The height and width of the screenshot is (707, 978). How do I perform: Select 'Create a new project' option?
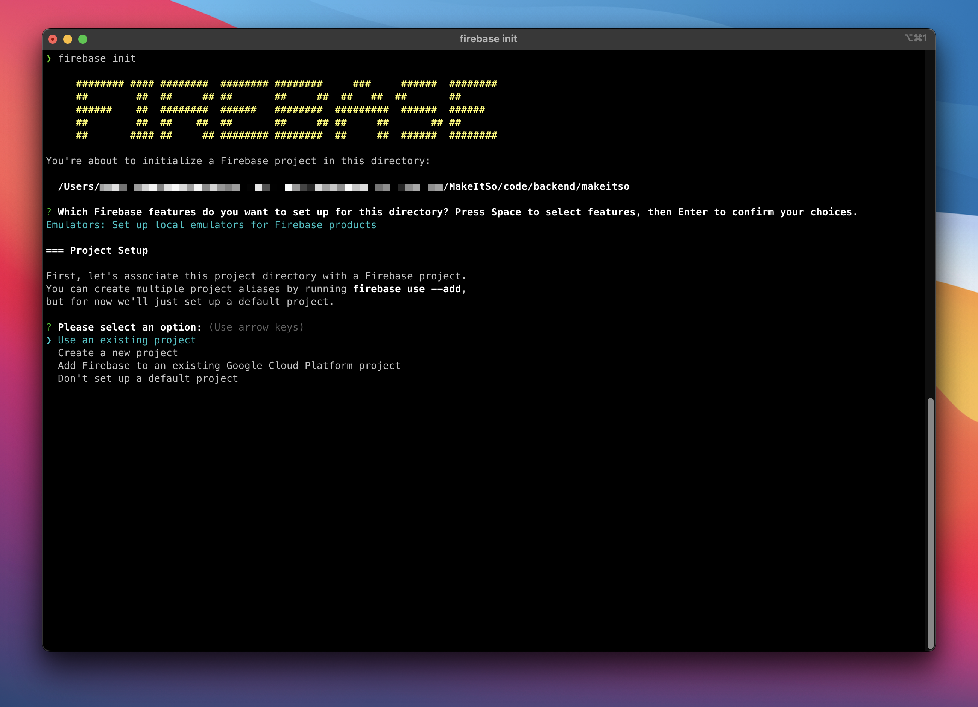118,353
